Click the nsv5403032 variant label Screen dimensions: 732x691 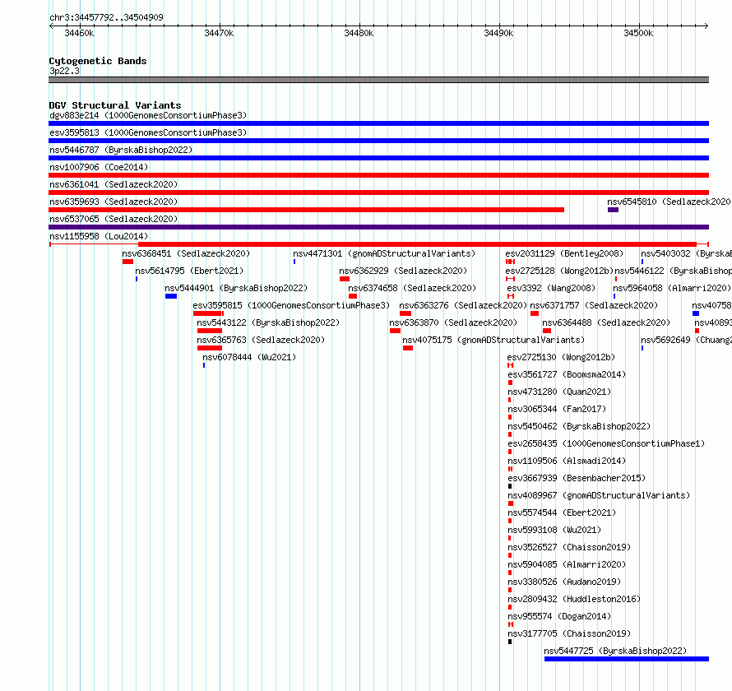[686, 253]
